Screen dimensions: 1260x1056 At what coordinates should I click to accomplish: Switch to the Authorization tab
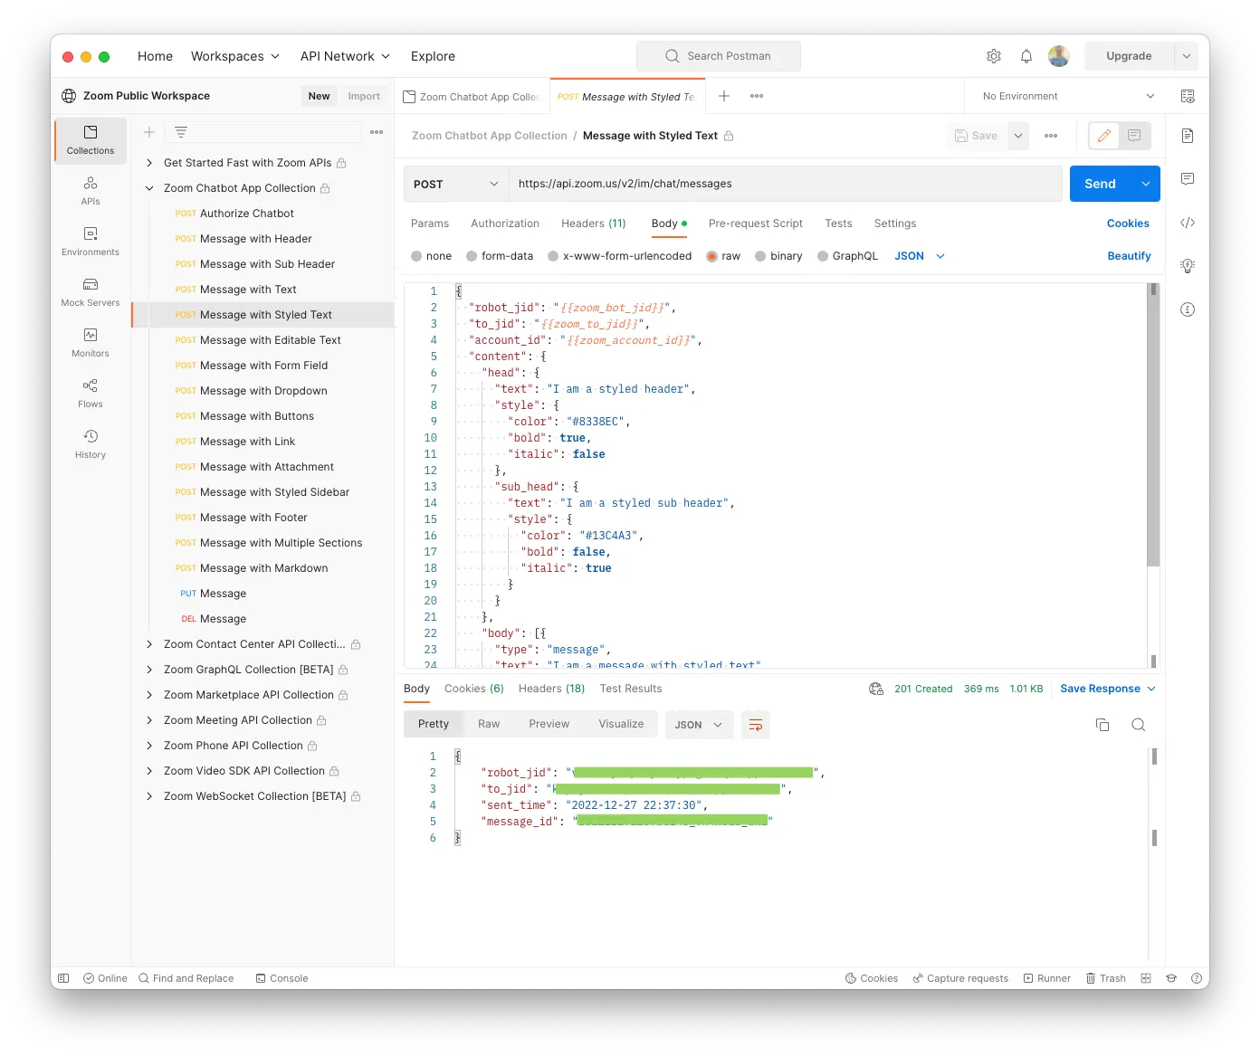[x=505, y=224]
